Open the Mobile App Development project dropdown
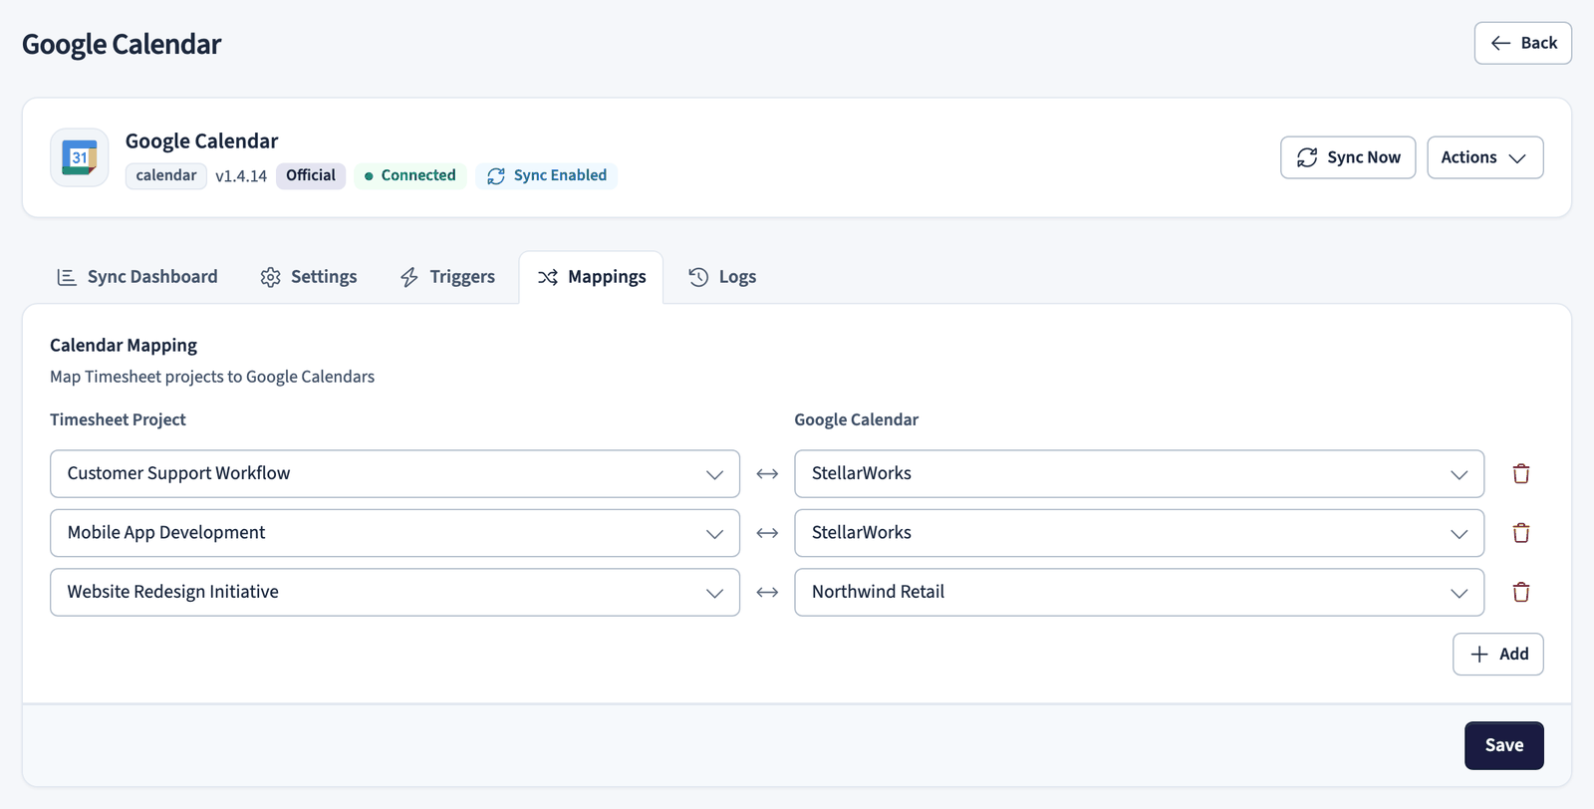 (395, 533)
